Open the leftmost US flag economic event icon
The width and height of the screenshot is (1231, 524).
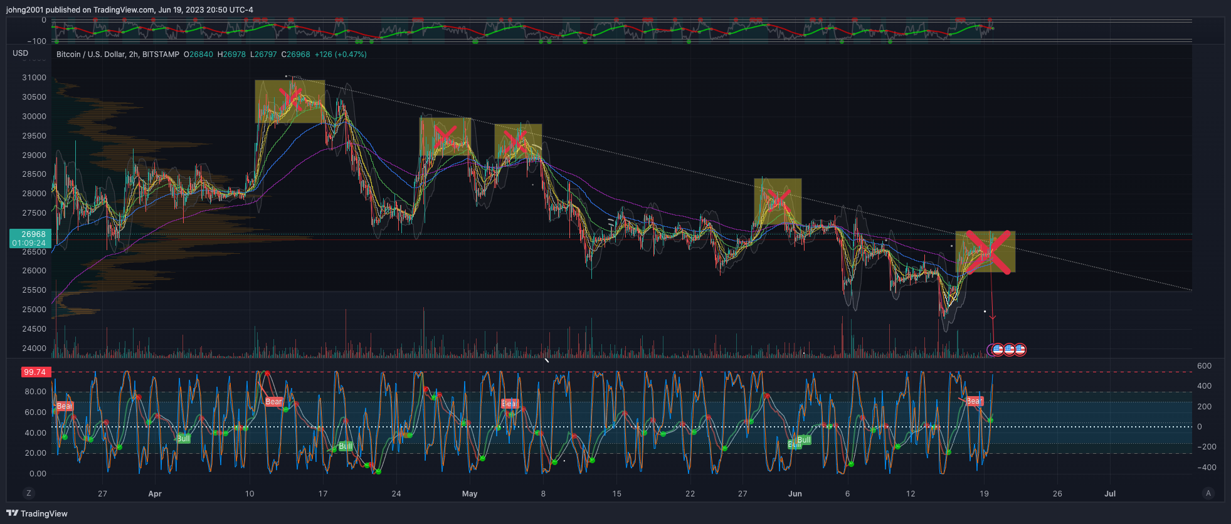998,350
